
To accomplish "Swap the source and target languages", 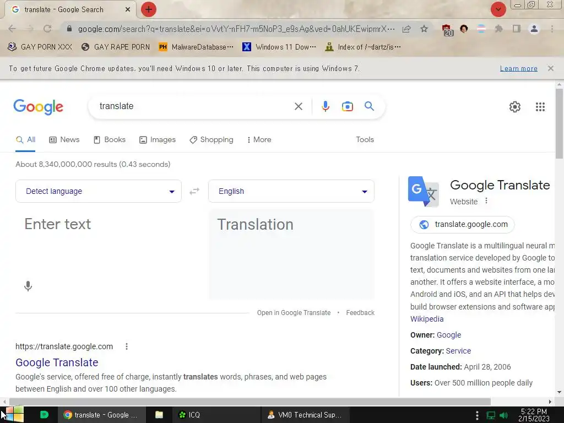I will 194,191.
